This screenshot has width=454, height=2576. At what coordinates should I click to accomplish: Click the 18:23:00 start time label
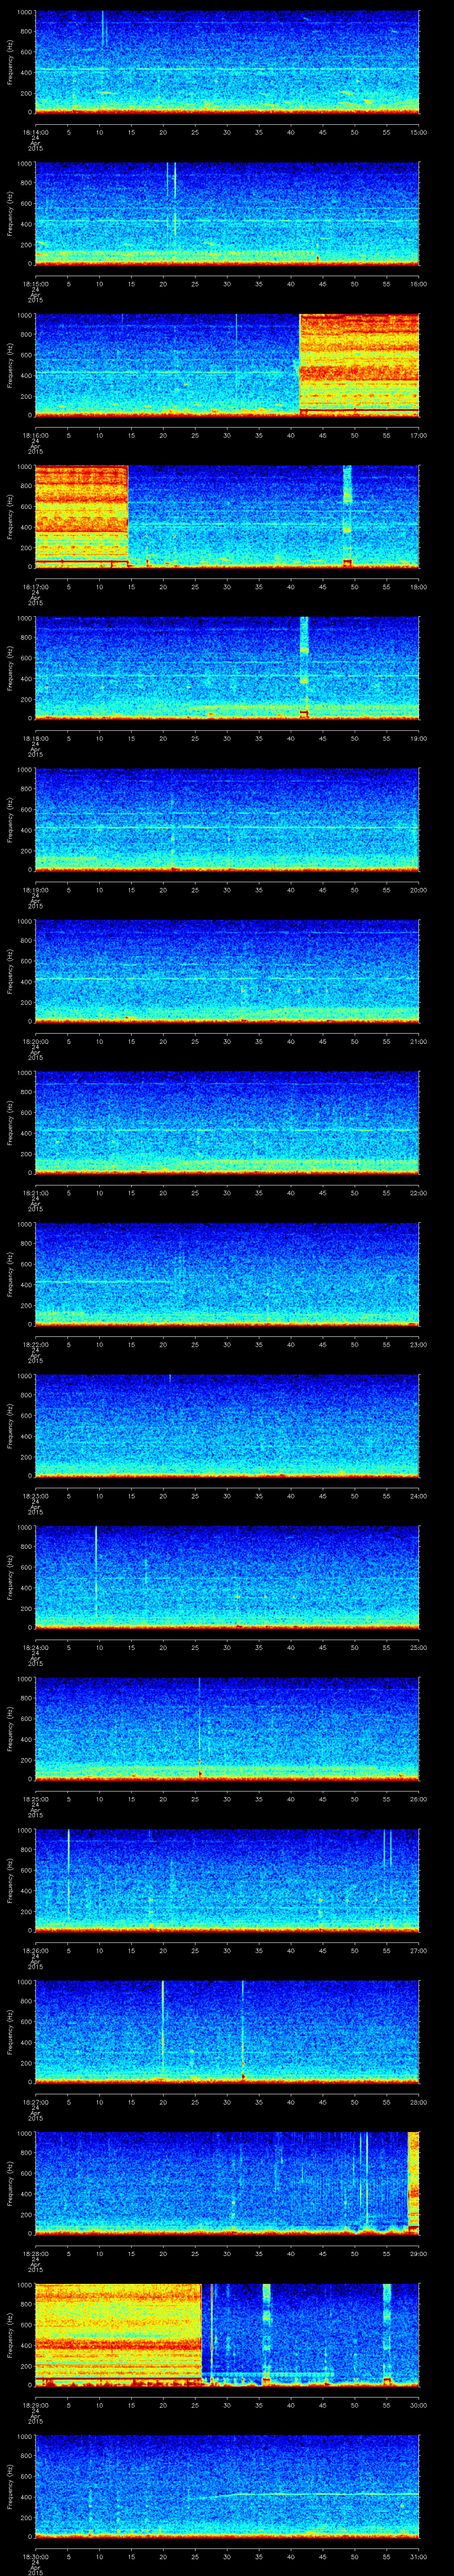[35, 1496]
